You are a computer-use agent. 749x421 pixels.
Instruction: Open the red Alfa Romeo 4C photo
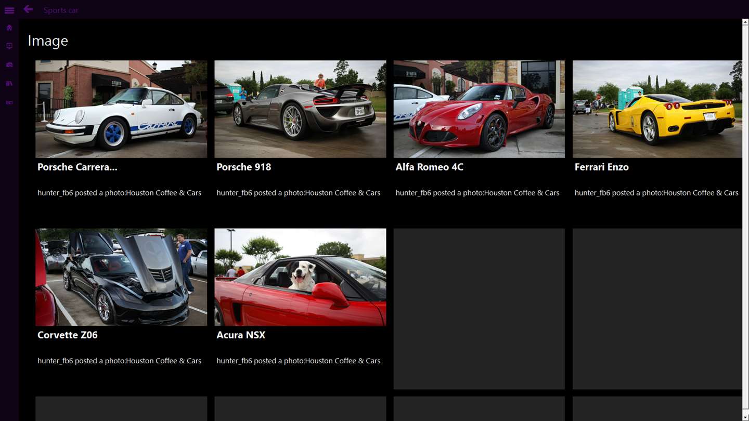pos(479,109)
